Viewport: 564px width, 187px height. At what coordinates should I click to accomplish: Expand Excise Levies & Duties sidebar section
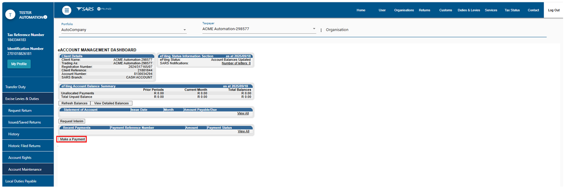coord(27,99)
